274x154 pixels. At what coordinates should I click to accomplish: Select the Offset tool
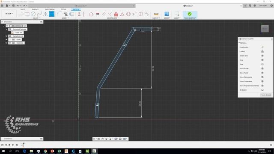(x=71, y=14)
